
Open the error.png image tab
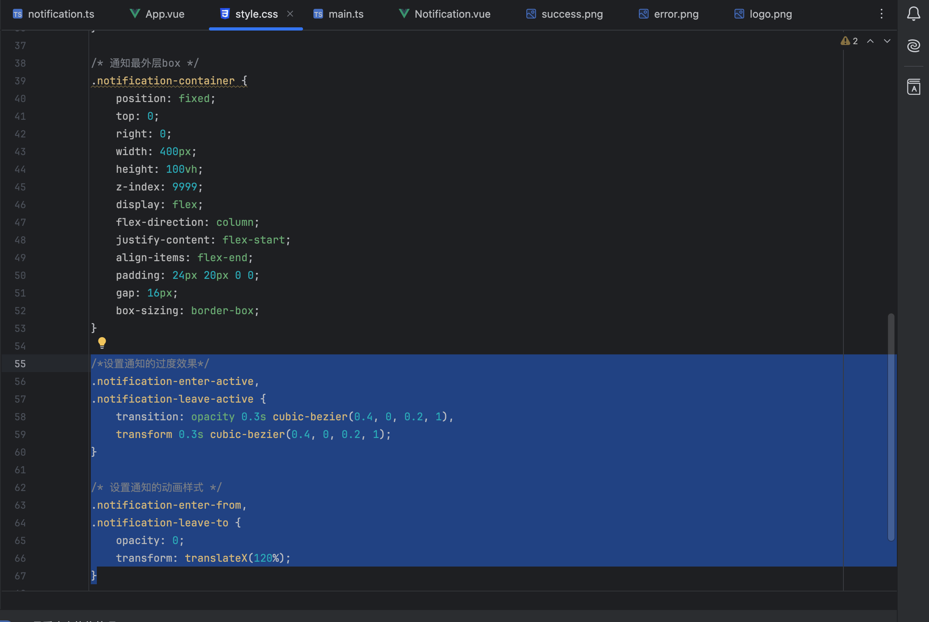[676, 14]
